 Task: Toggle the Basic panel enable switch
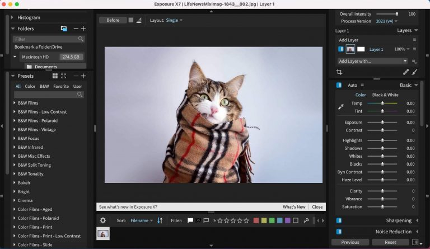pos(339,85)
